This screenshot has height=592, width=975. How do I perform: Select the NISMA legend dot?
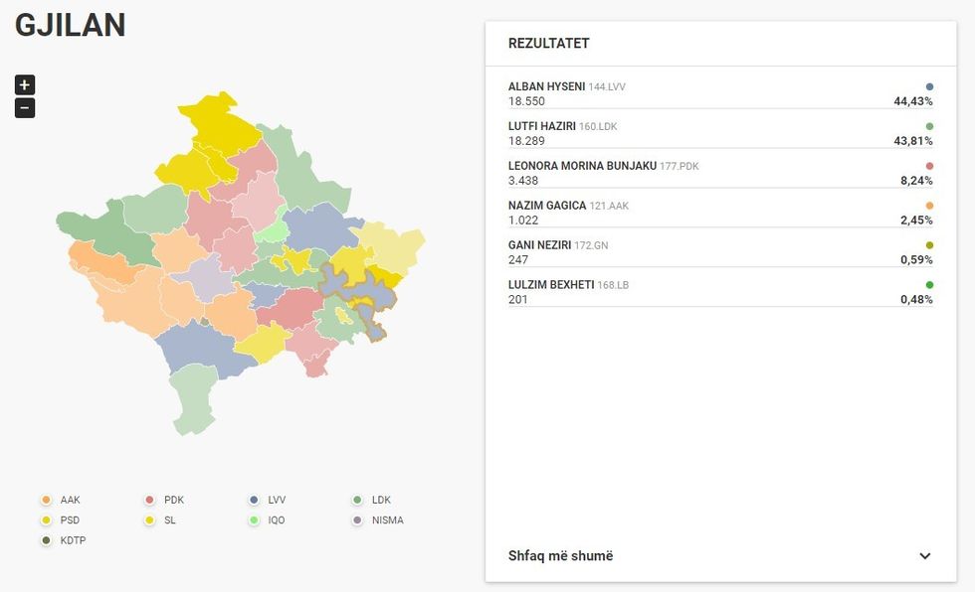(x=358, y=519)
